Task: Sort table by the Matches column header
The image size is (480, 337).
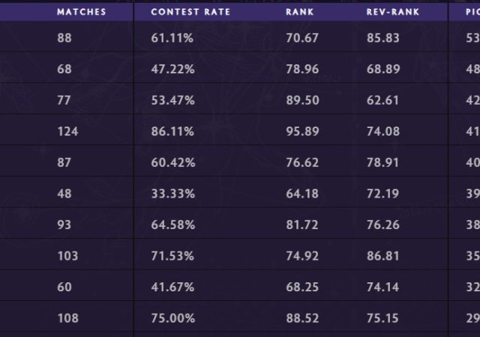Action: pyautogui.click(x=81, y=12)
